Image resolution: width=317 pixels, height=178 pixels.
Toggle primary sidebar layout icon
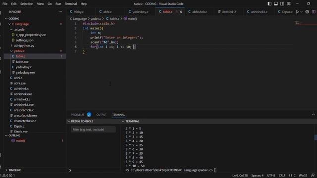click(269, 3)
